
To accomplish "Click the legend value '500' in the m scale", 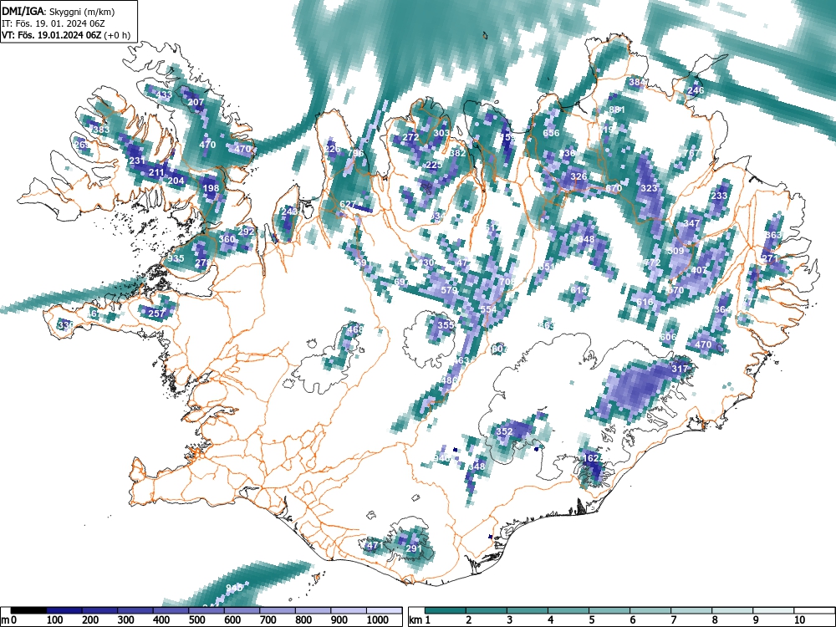I will point(196,619).
